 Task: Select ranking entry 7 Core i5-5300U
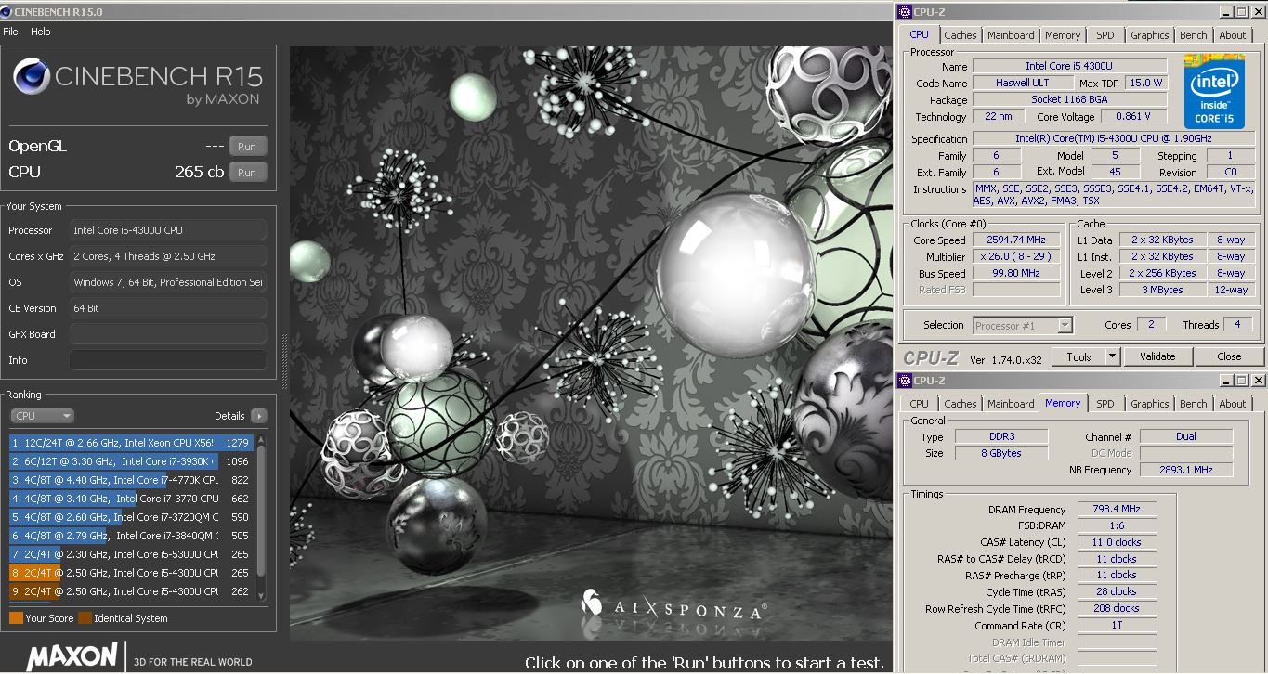pyautogui.click(x=131, y=554)
